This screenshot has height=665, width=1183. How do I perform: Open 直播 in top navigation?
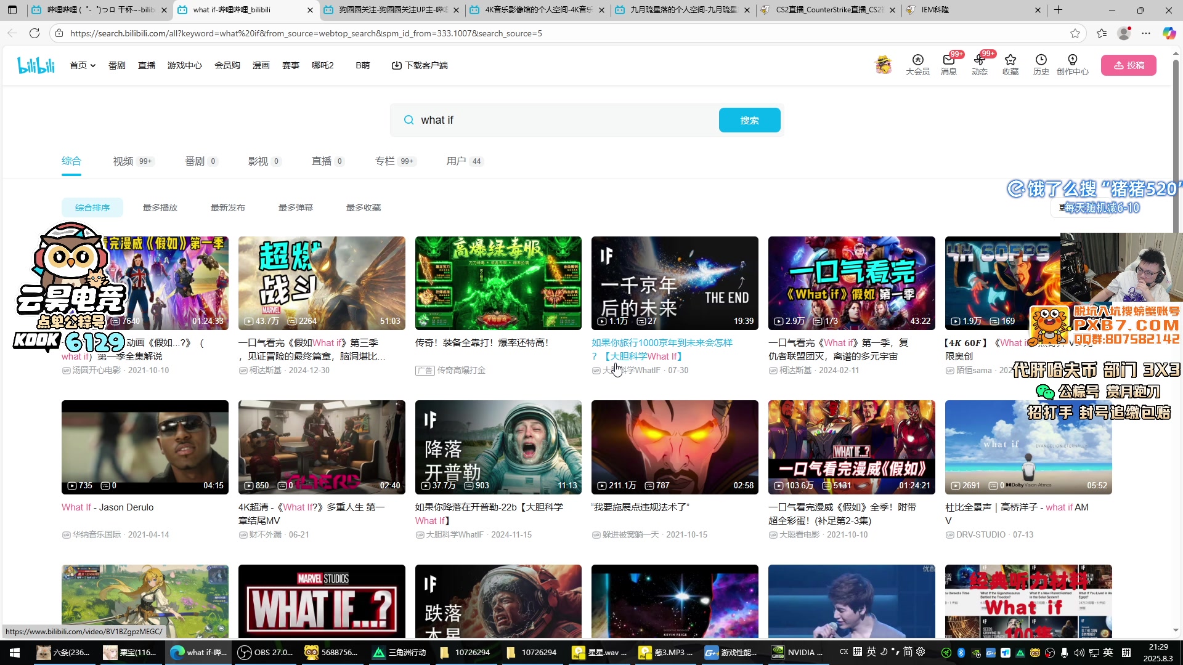[147, 65]
